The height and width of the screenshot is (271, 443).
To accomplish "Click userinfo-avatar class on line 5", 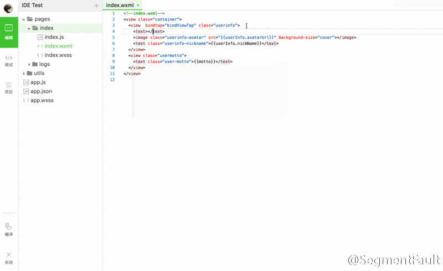I will (x=184, y=38).
